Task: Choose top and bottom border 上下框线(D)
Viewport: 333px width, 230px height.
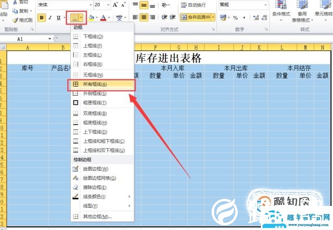Action: point(102,132)
